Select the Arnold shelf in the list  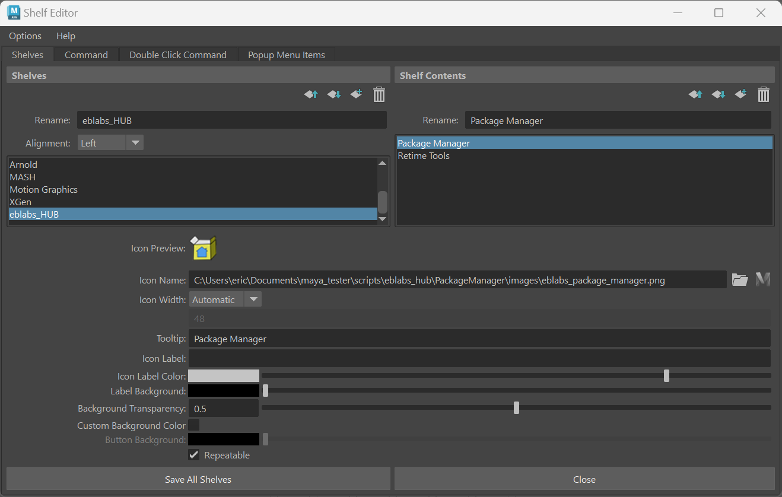pos(193,164)
